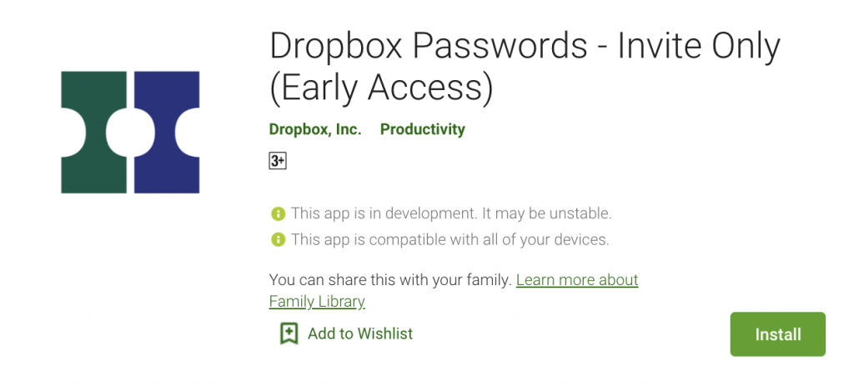
Task: Click the '(Early Access)' title text
Action: (x=381, y=88)
